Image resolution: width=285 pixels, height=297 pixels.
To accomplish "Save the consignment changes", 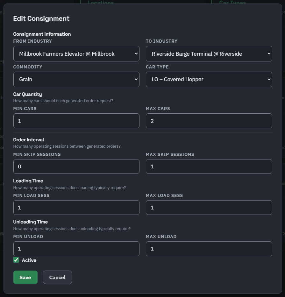I will (x=25, y=277).
